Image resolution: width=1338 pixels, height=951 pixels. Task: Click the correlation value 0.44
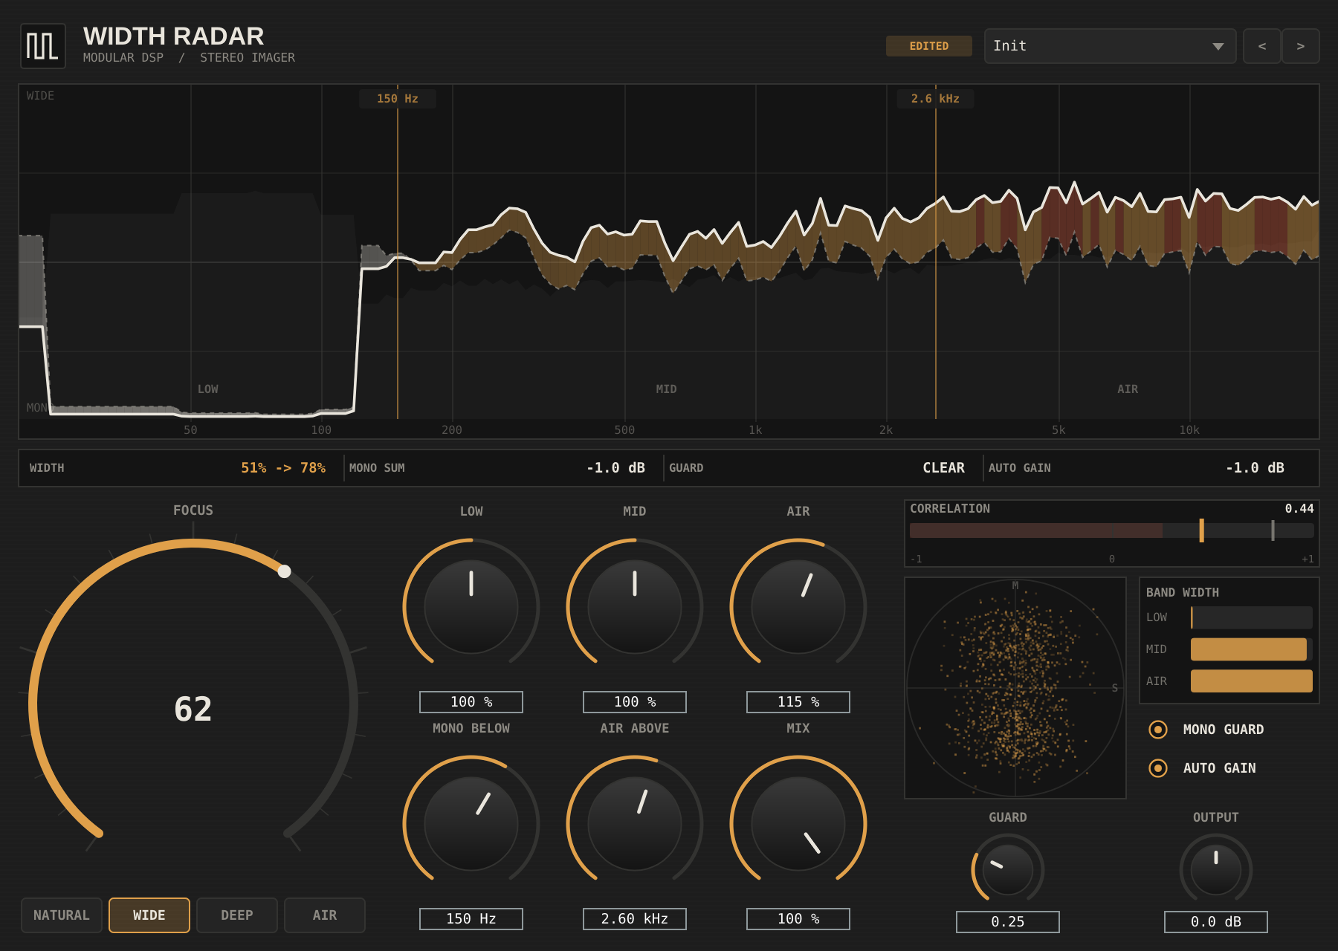click(x=1299, y=509)
